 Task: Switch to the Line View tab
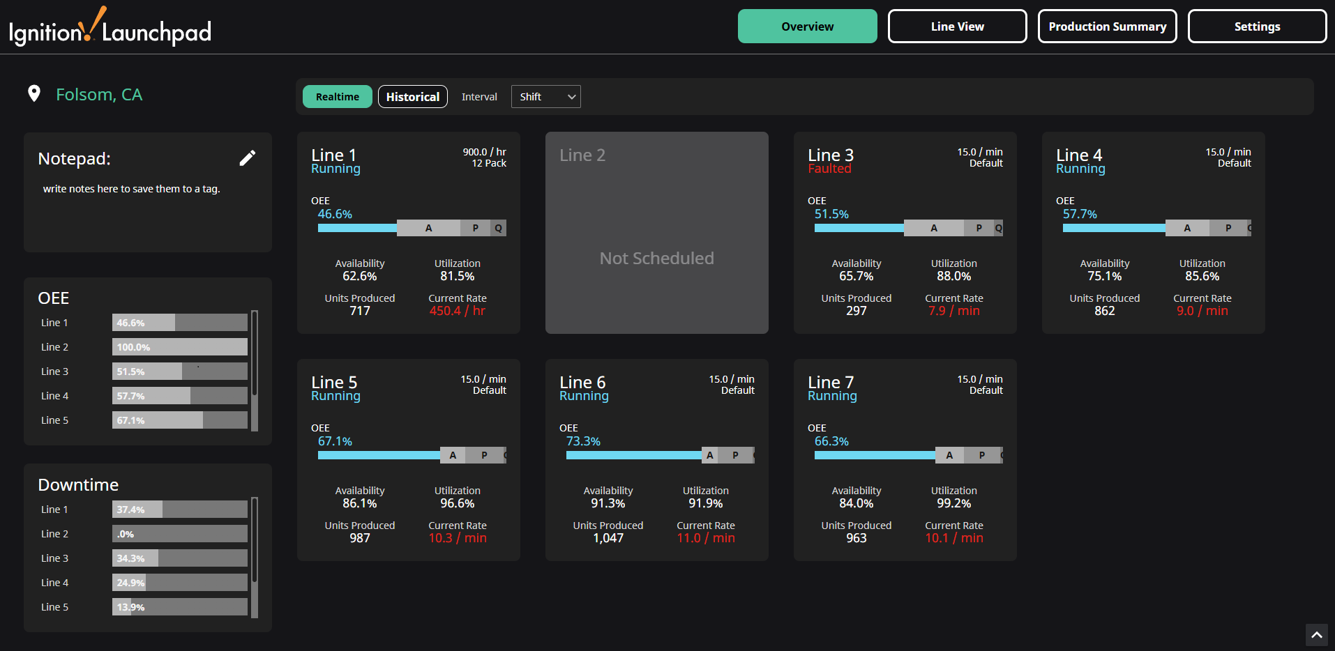956,26
